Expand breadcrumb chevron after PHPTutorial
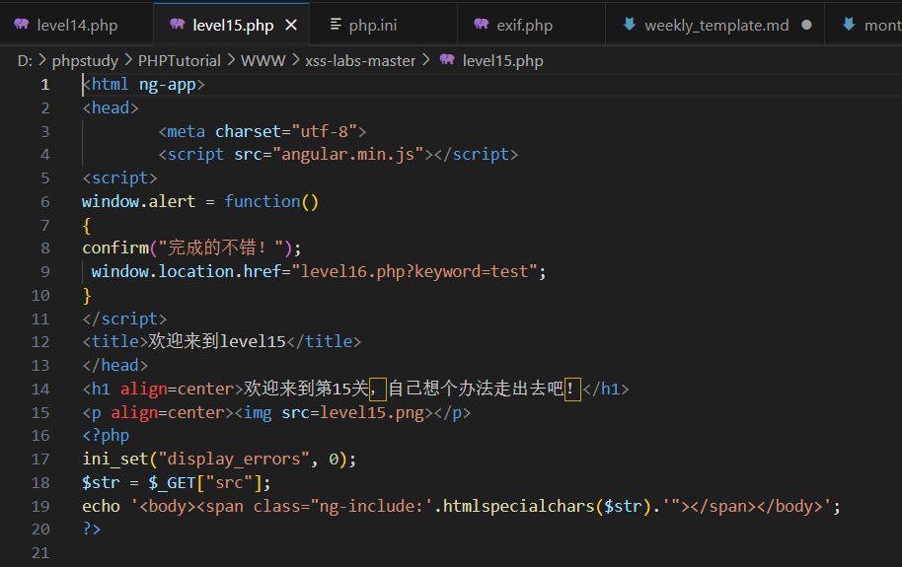Image resolution: width=902 pixels, height=567 pixels. pos(231,60)
